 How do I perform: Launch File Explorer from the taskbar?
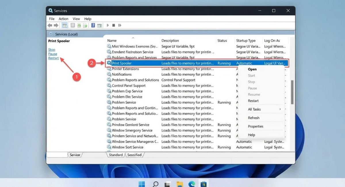pyautogui.click(x=180, y=184)
